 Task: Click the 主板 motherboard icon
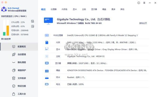tap(47, 56)
